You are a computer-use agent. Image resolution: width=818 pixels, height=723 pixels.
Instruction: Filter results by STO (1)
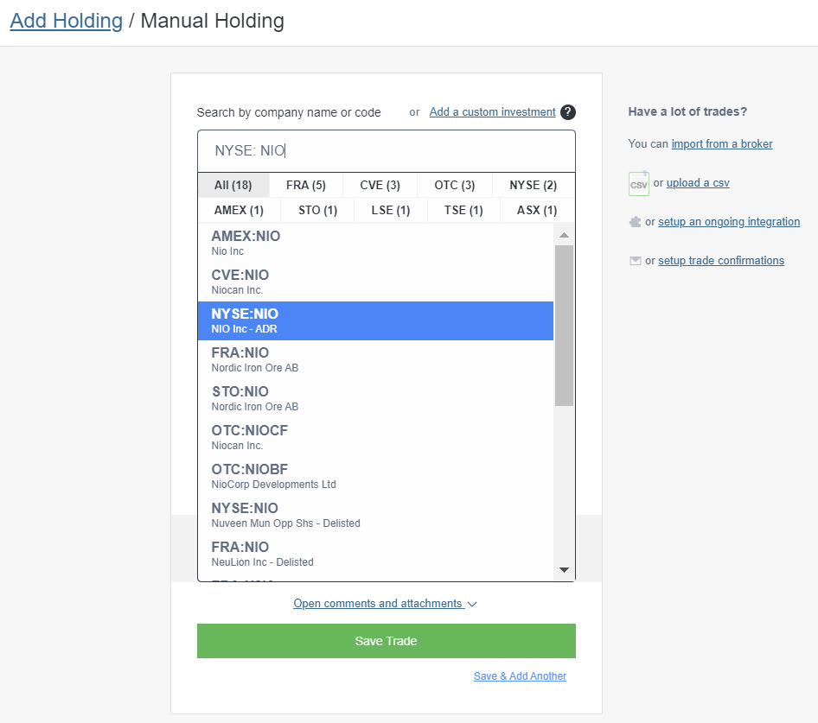pos(317,210)
